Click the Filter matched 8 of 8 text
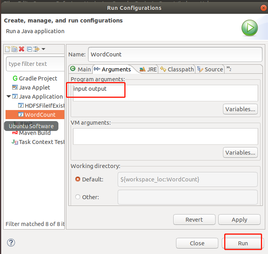The image size is (268, 254). click(x=35, y=224)
